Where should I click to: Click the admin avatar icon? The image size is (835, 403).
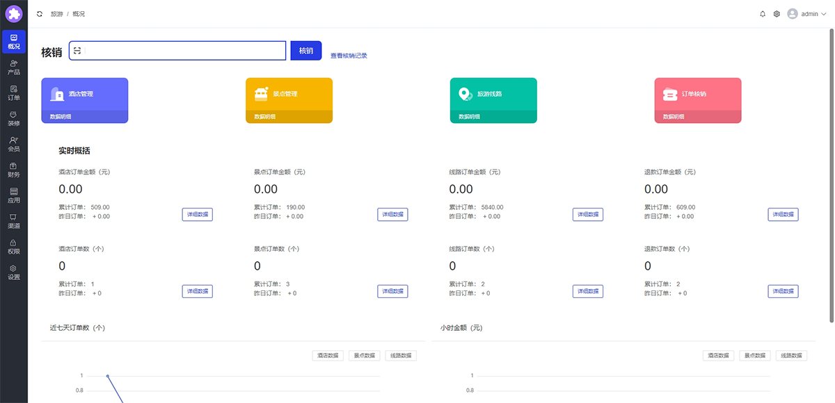pyautogui.click(x=793, y=14)
